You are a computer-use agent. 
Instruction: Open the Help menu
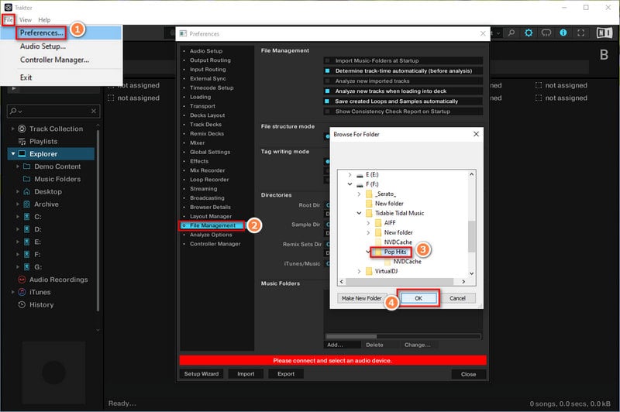click(44, 20)
